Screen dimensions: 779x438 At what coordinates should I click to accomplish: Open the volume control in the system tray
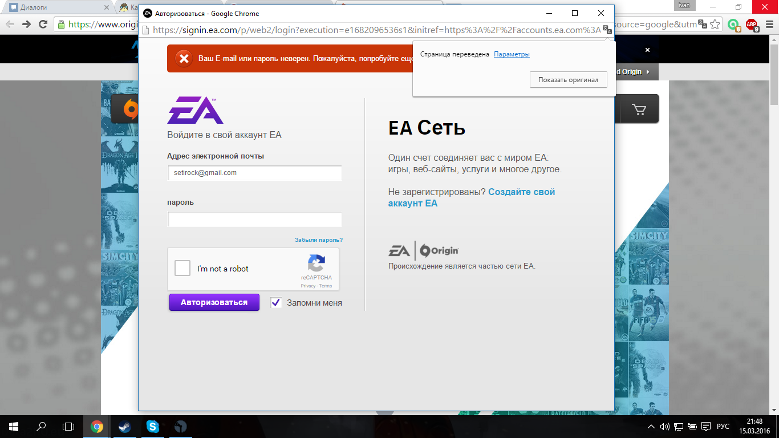664,427
